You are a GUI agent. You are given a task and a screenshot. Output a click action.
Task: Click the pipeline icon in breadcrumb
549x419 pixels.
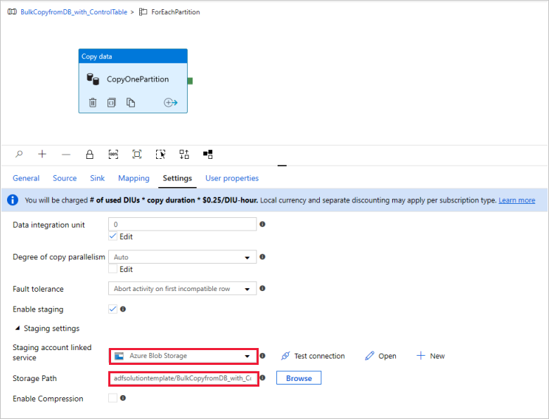pos(12,12)
